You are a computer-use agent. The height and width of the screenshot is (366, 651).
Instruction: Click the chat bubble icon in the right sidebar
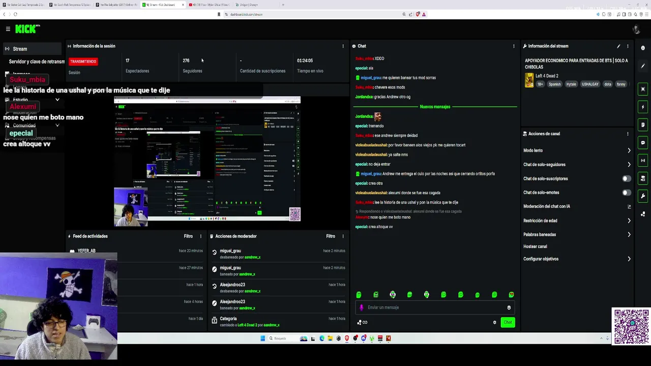point(643,142)
